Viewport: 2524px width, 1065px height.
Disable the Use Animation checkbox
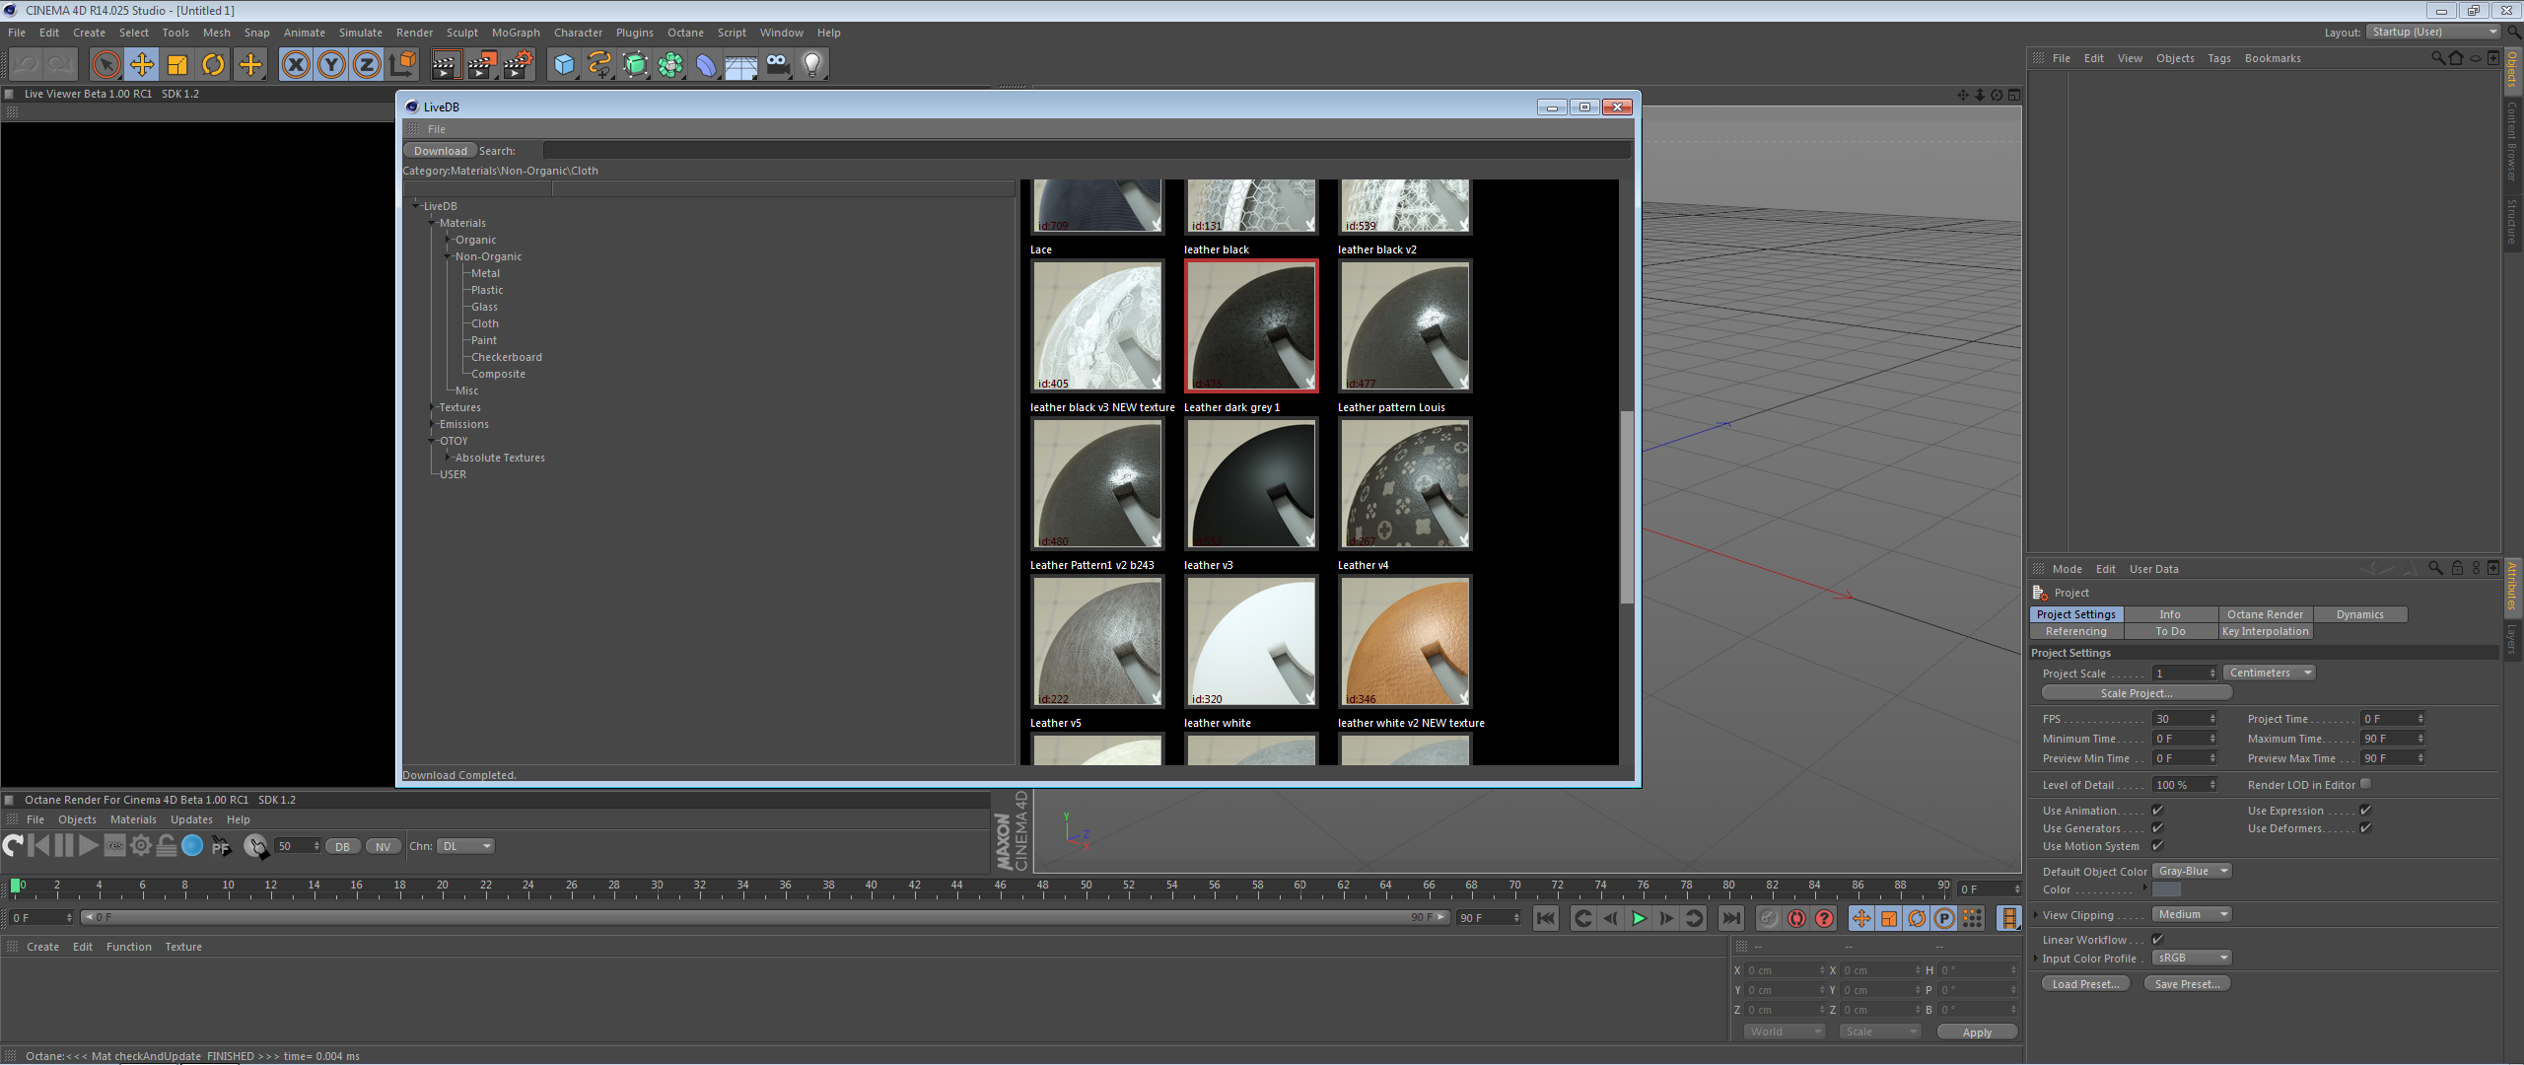tap(2157, 811)
